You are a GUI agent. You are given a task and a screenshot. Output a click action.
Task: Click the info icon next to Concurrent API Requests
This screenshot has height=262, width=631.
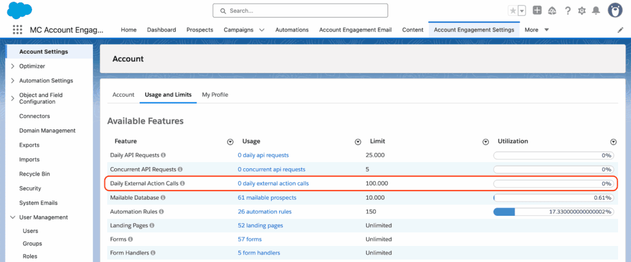pyautogui.click(x=180, y=170)
